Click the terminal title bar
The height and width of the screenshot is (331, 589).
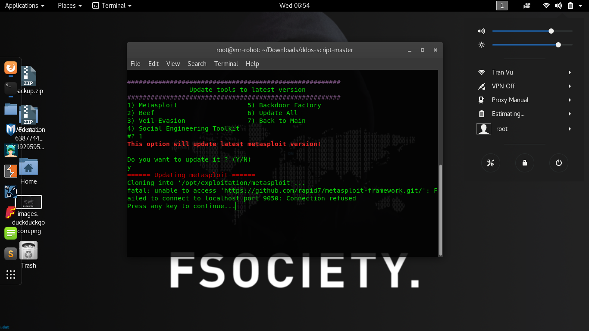(285, 50)
